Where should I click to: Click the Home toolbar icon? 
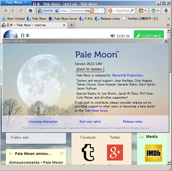31,11
